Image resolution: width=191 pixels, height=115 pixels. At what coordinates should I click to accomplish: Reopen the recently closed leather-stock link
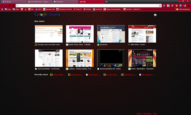coord(59,75)
